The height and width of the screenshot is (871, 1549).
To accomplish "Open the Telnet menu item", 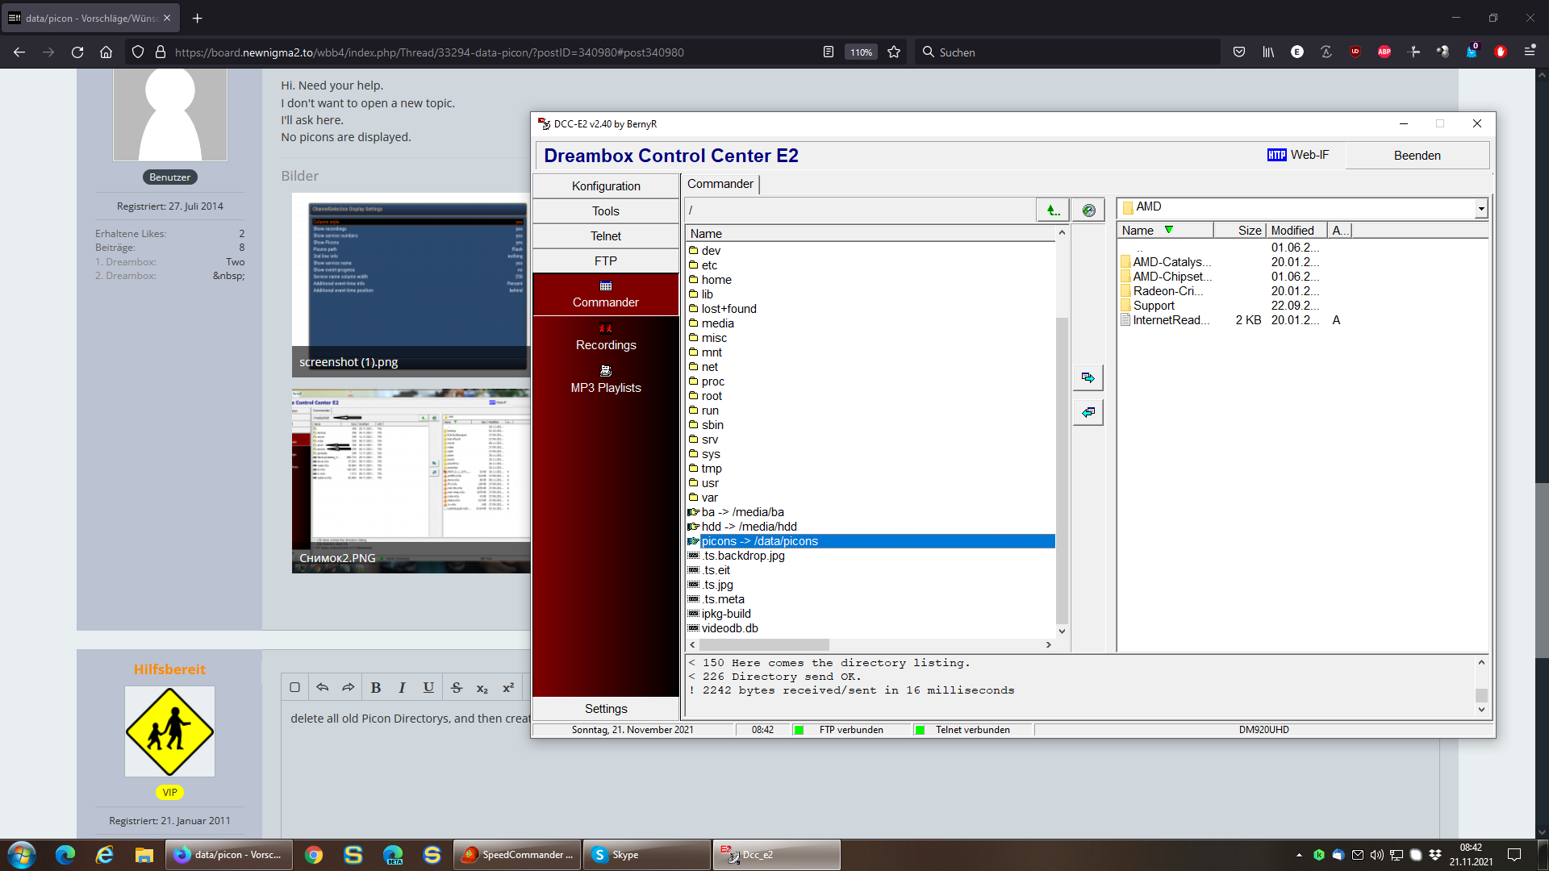I will [x=605, y=236].
